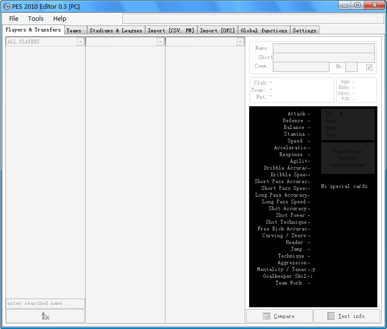Viewport: 387px width, 329px height.
Task: Click the PES Editor title bar icon
Action: coord(7,6)
